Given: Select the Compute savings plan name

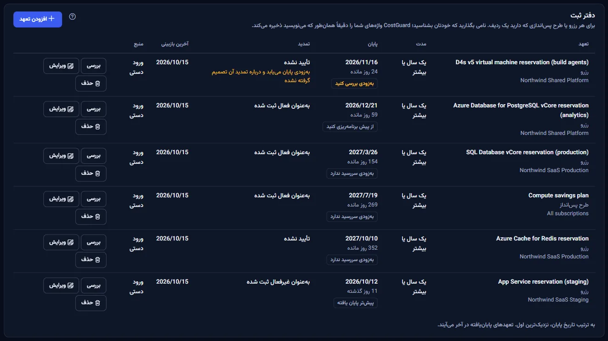Looking at the screenshot, I should coord(558,196).
